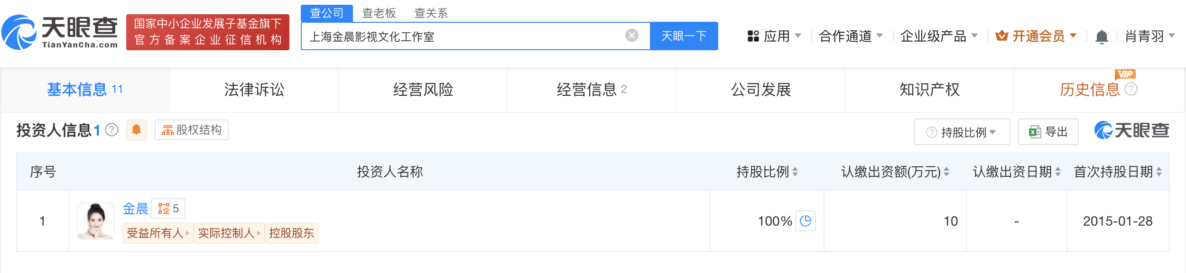The width and height of the screenshot is (1186, 273).
Task: Open the 100% shareholding pie chart icon
Action: 805,221
